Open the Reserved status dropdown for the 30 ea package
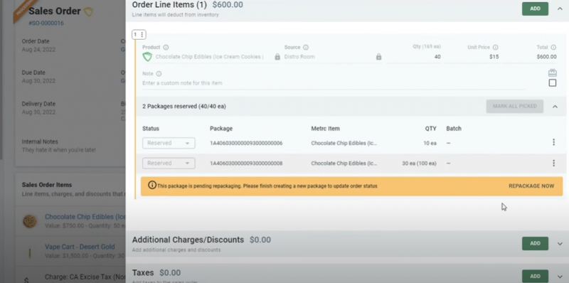Viewport: 569px width, 283px height. coord(169,164)
